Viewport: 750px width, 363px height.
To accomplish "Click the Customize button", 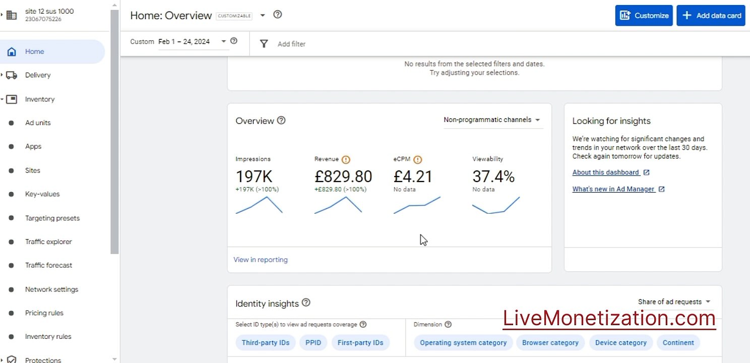I will pyautogui.click(x=644, y=16).
